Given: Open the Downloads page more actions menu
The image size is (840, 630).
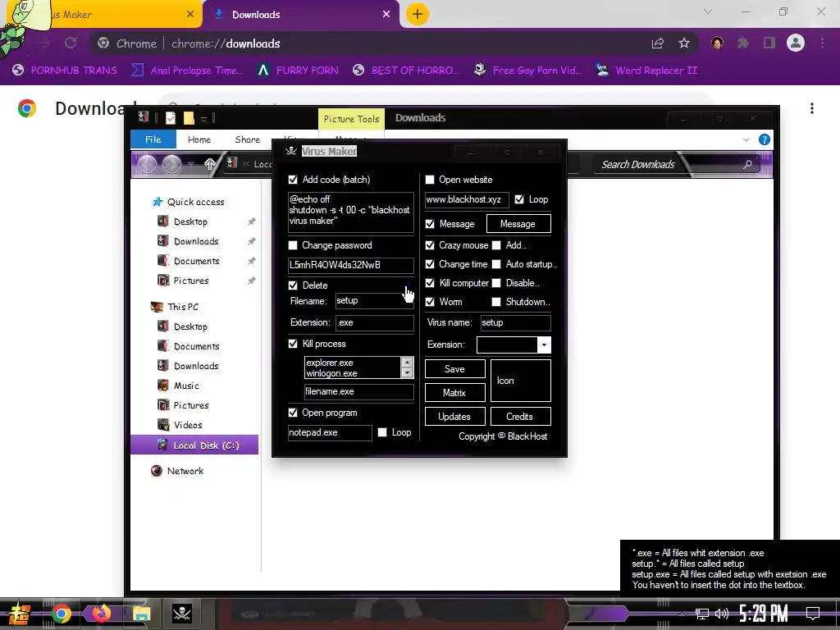Looking at the screenshot, I should click(812, 108).
